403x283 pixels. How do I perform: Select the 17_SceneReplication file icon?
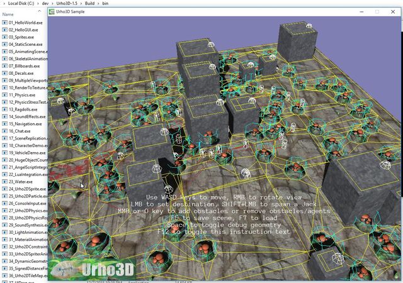tap(4, 138)
